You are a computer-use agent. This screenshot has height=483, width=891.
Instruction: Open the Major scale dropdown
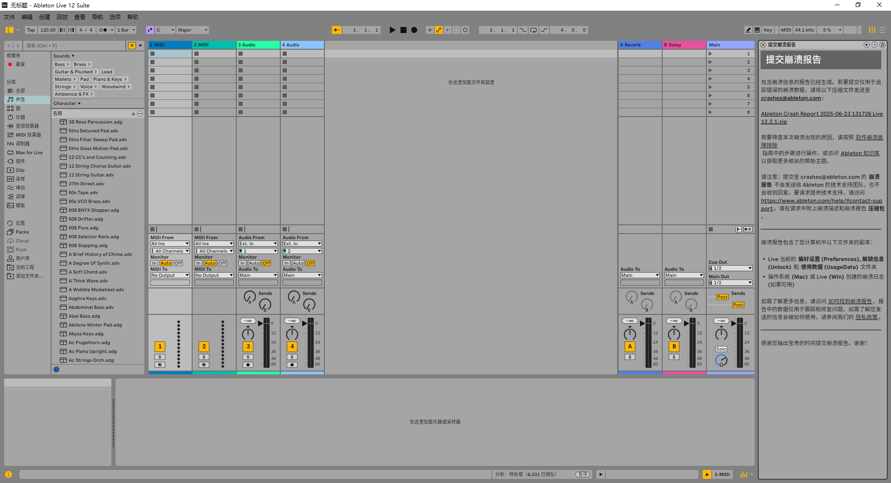click(x=193, y=30)
